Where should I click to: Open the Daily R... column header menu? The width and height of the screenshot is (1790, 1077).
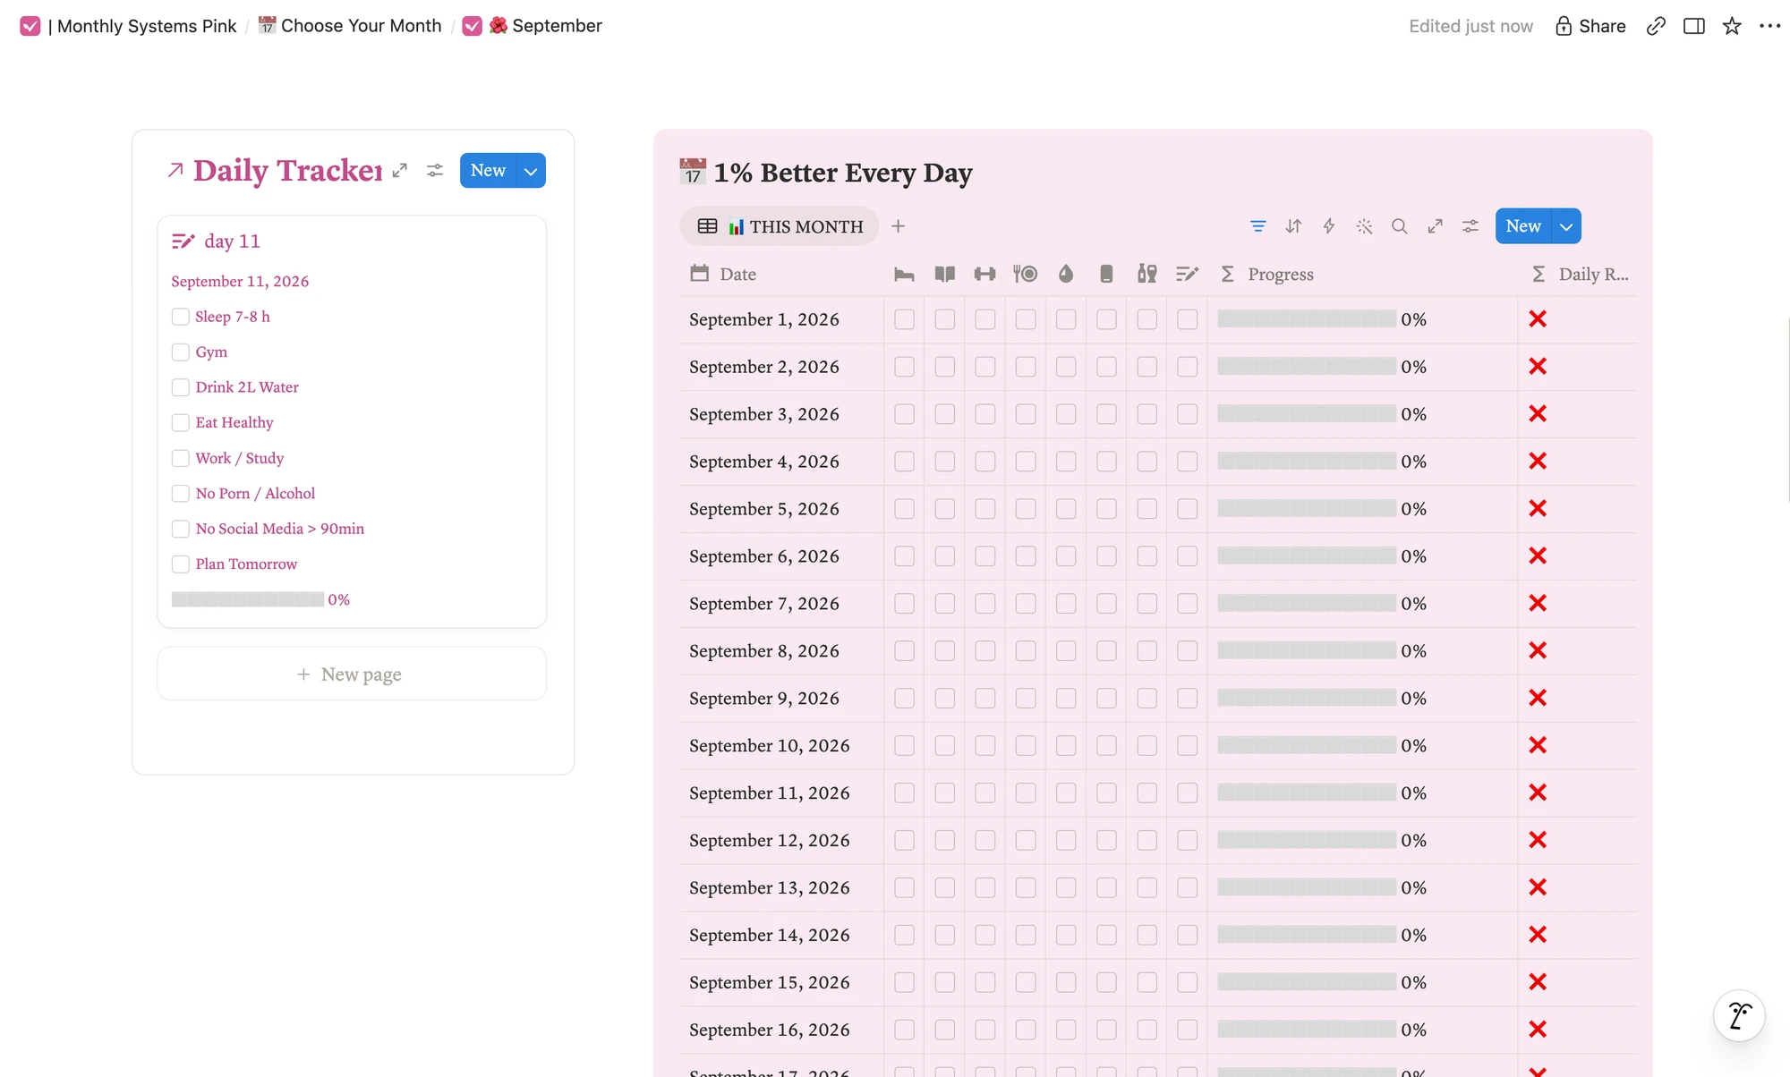coord(1581,274)
